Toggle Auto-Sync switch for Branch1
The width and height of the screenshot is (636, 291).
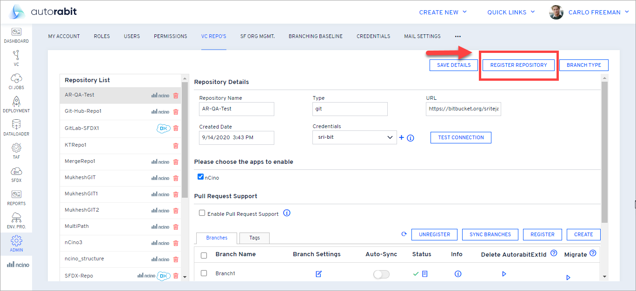(x=381, y=274)
